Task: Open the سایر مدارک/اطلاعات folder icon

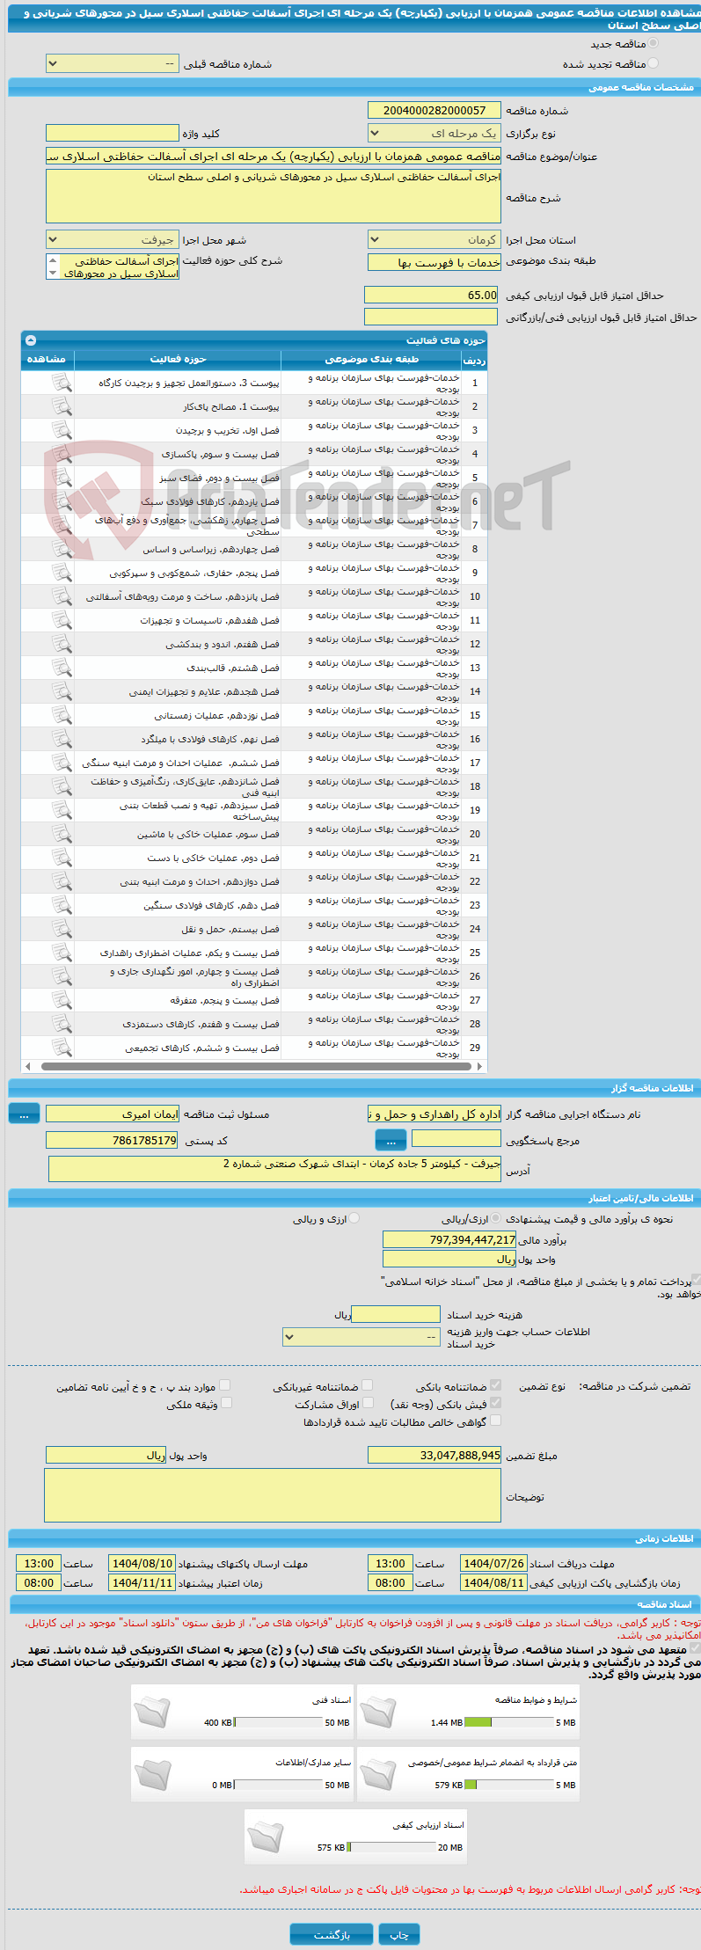Action: (152, 1773)
